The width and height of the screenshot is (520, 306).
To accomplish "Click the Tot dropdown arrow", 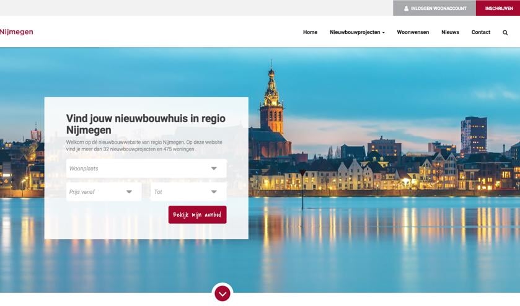I will tap(214, 191).
